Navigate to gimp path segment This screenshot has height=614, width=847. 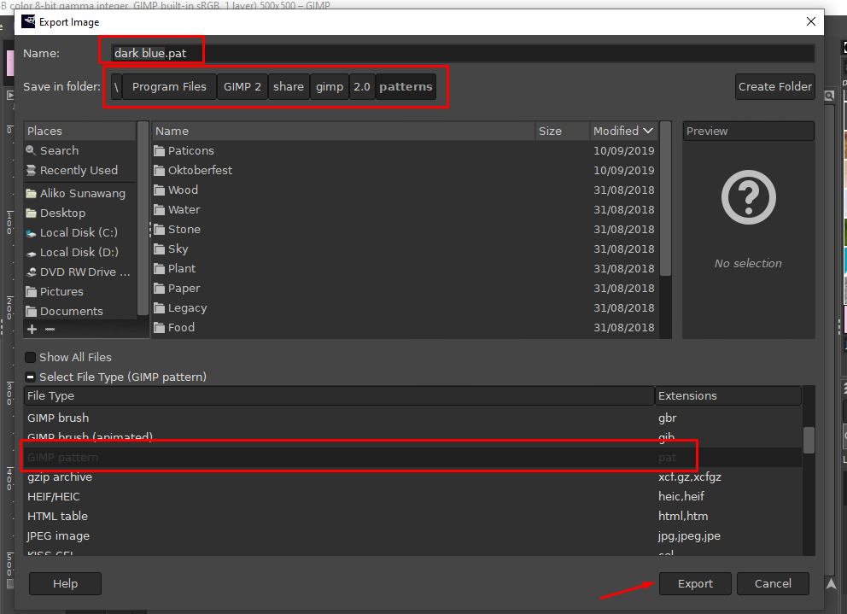point(330,86)
